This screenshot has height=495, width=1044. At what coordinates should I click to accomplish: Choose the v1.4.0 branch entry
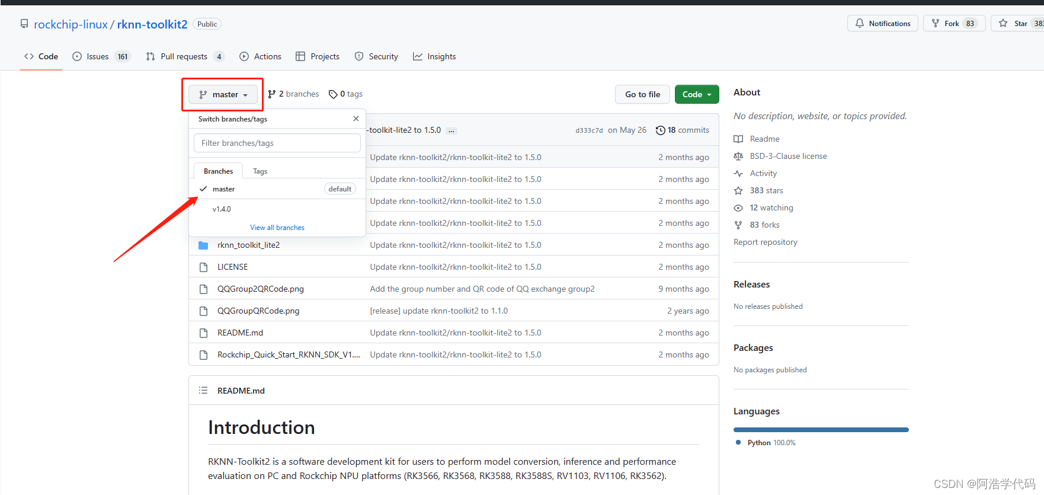[x=277, y=209]
